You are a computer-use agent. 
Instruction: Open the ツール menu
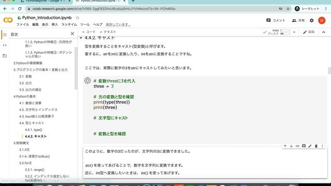click(x=85, y=24)
